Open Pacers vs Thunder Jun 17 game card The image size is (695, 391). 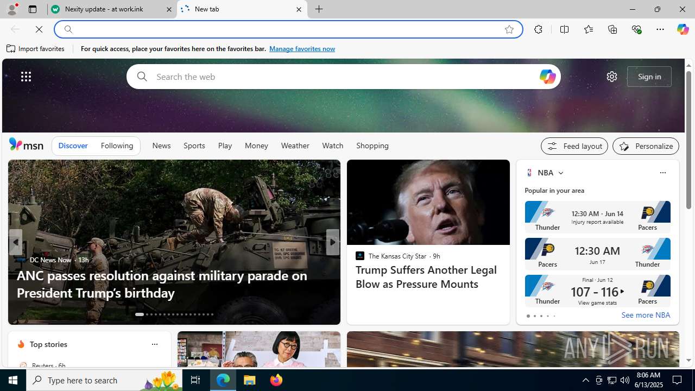tap(597, 254)
